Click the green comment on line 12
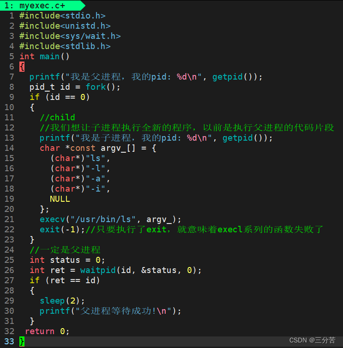Image resolution: width=343 pixels, height=348 pixels. tap(187, 128)
